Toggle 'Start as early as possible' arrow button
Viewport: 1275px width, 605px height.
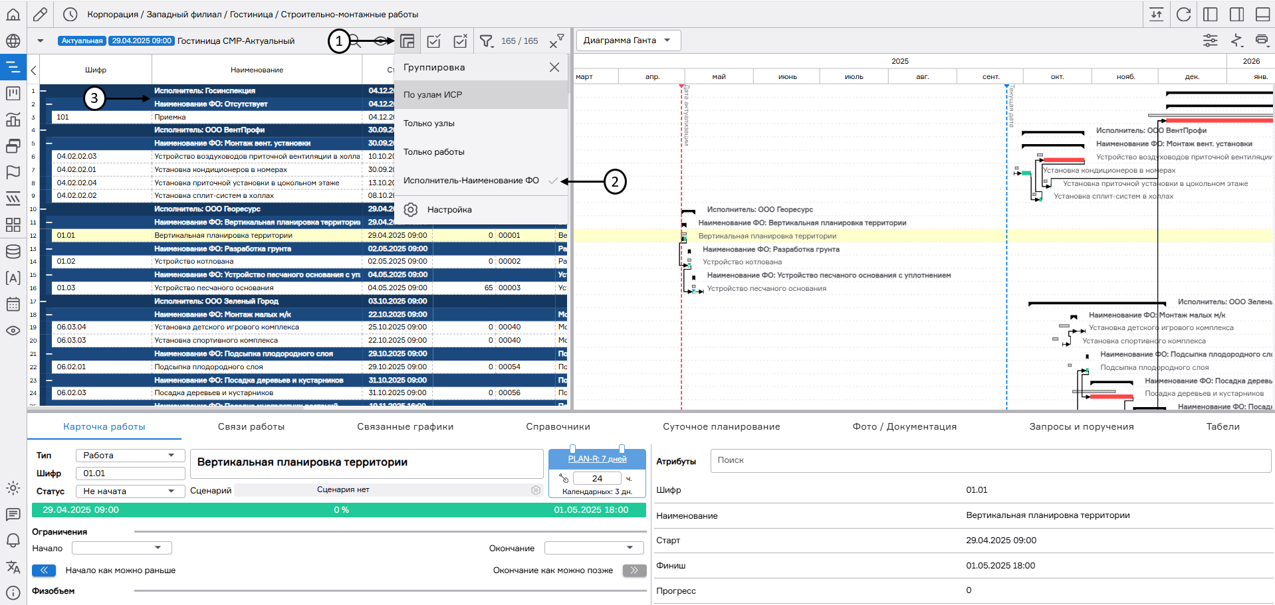point(44,570)
